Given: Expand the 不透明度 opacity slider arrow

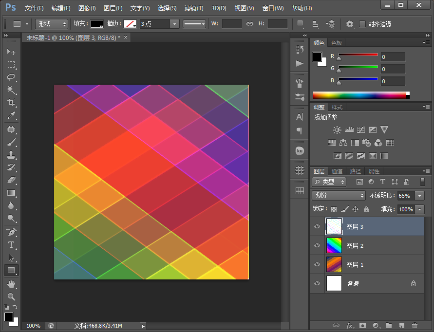Looking at the screenshot, I should pyautogui.click(x=419, y=195).
